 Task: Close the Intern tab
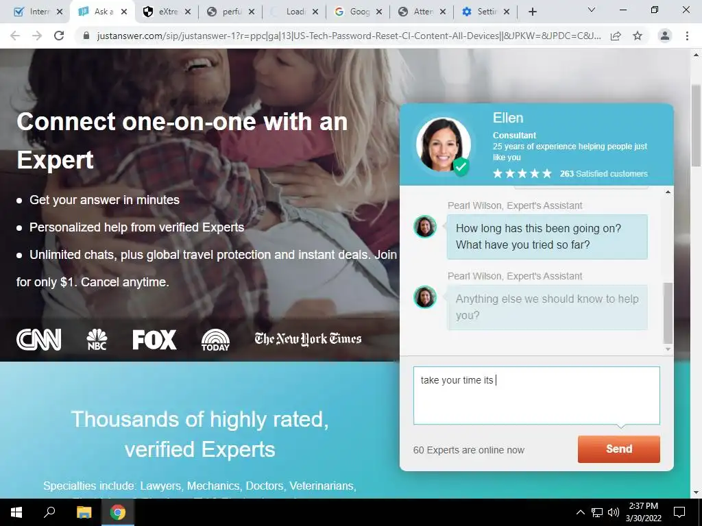coord(60,12)
